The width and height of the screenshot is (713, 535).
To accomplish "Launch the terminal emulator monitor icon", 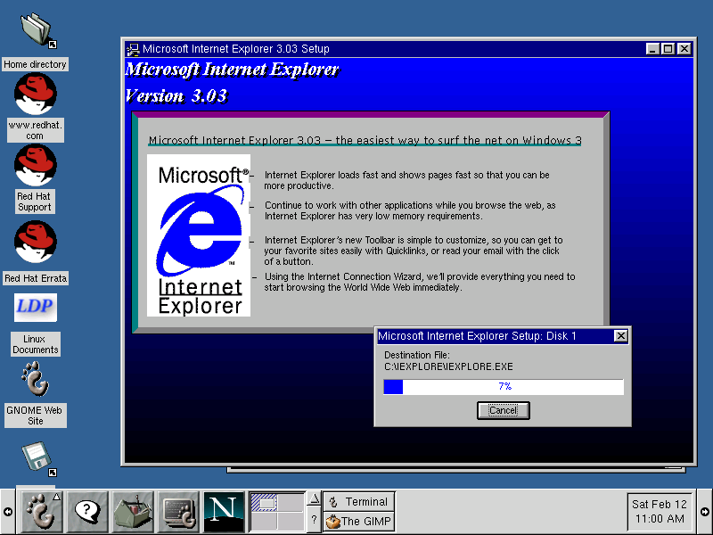I will 178,511.
